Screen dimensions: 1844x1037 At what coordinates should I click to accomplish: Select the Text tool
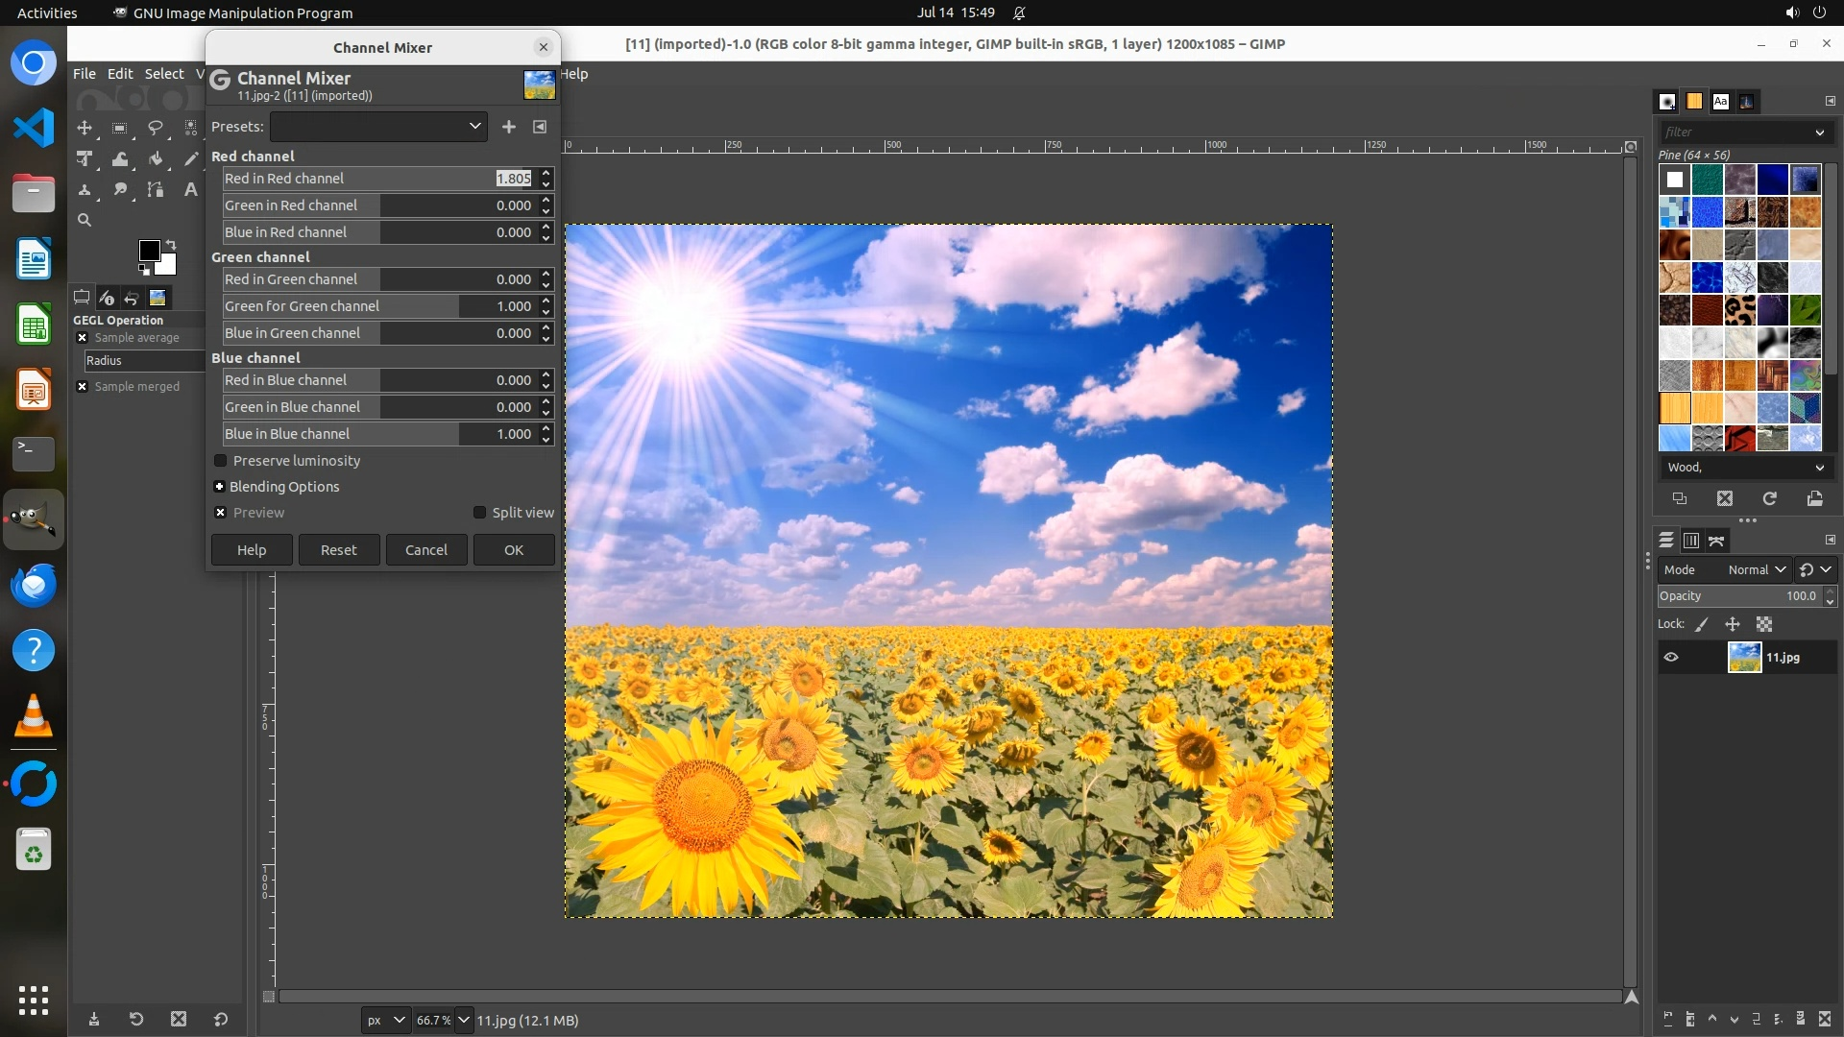(x=190, y=190)
